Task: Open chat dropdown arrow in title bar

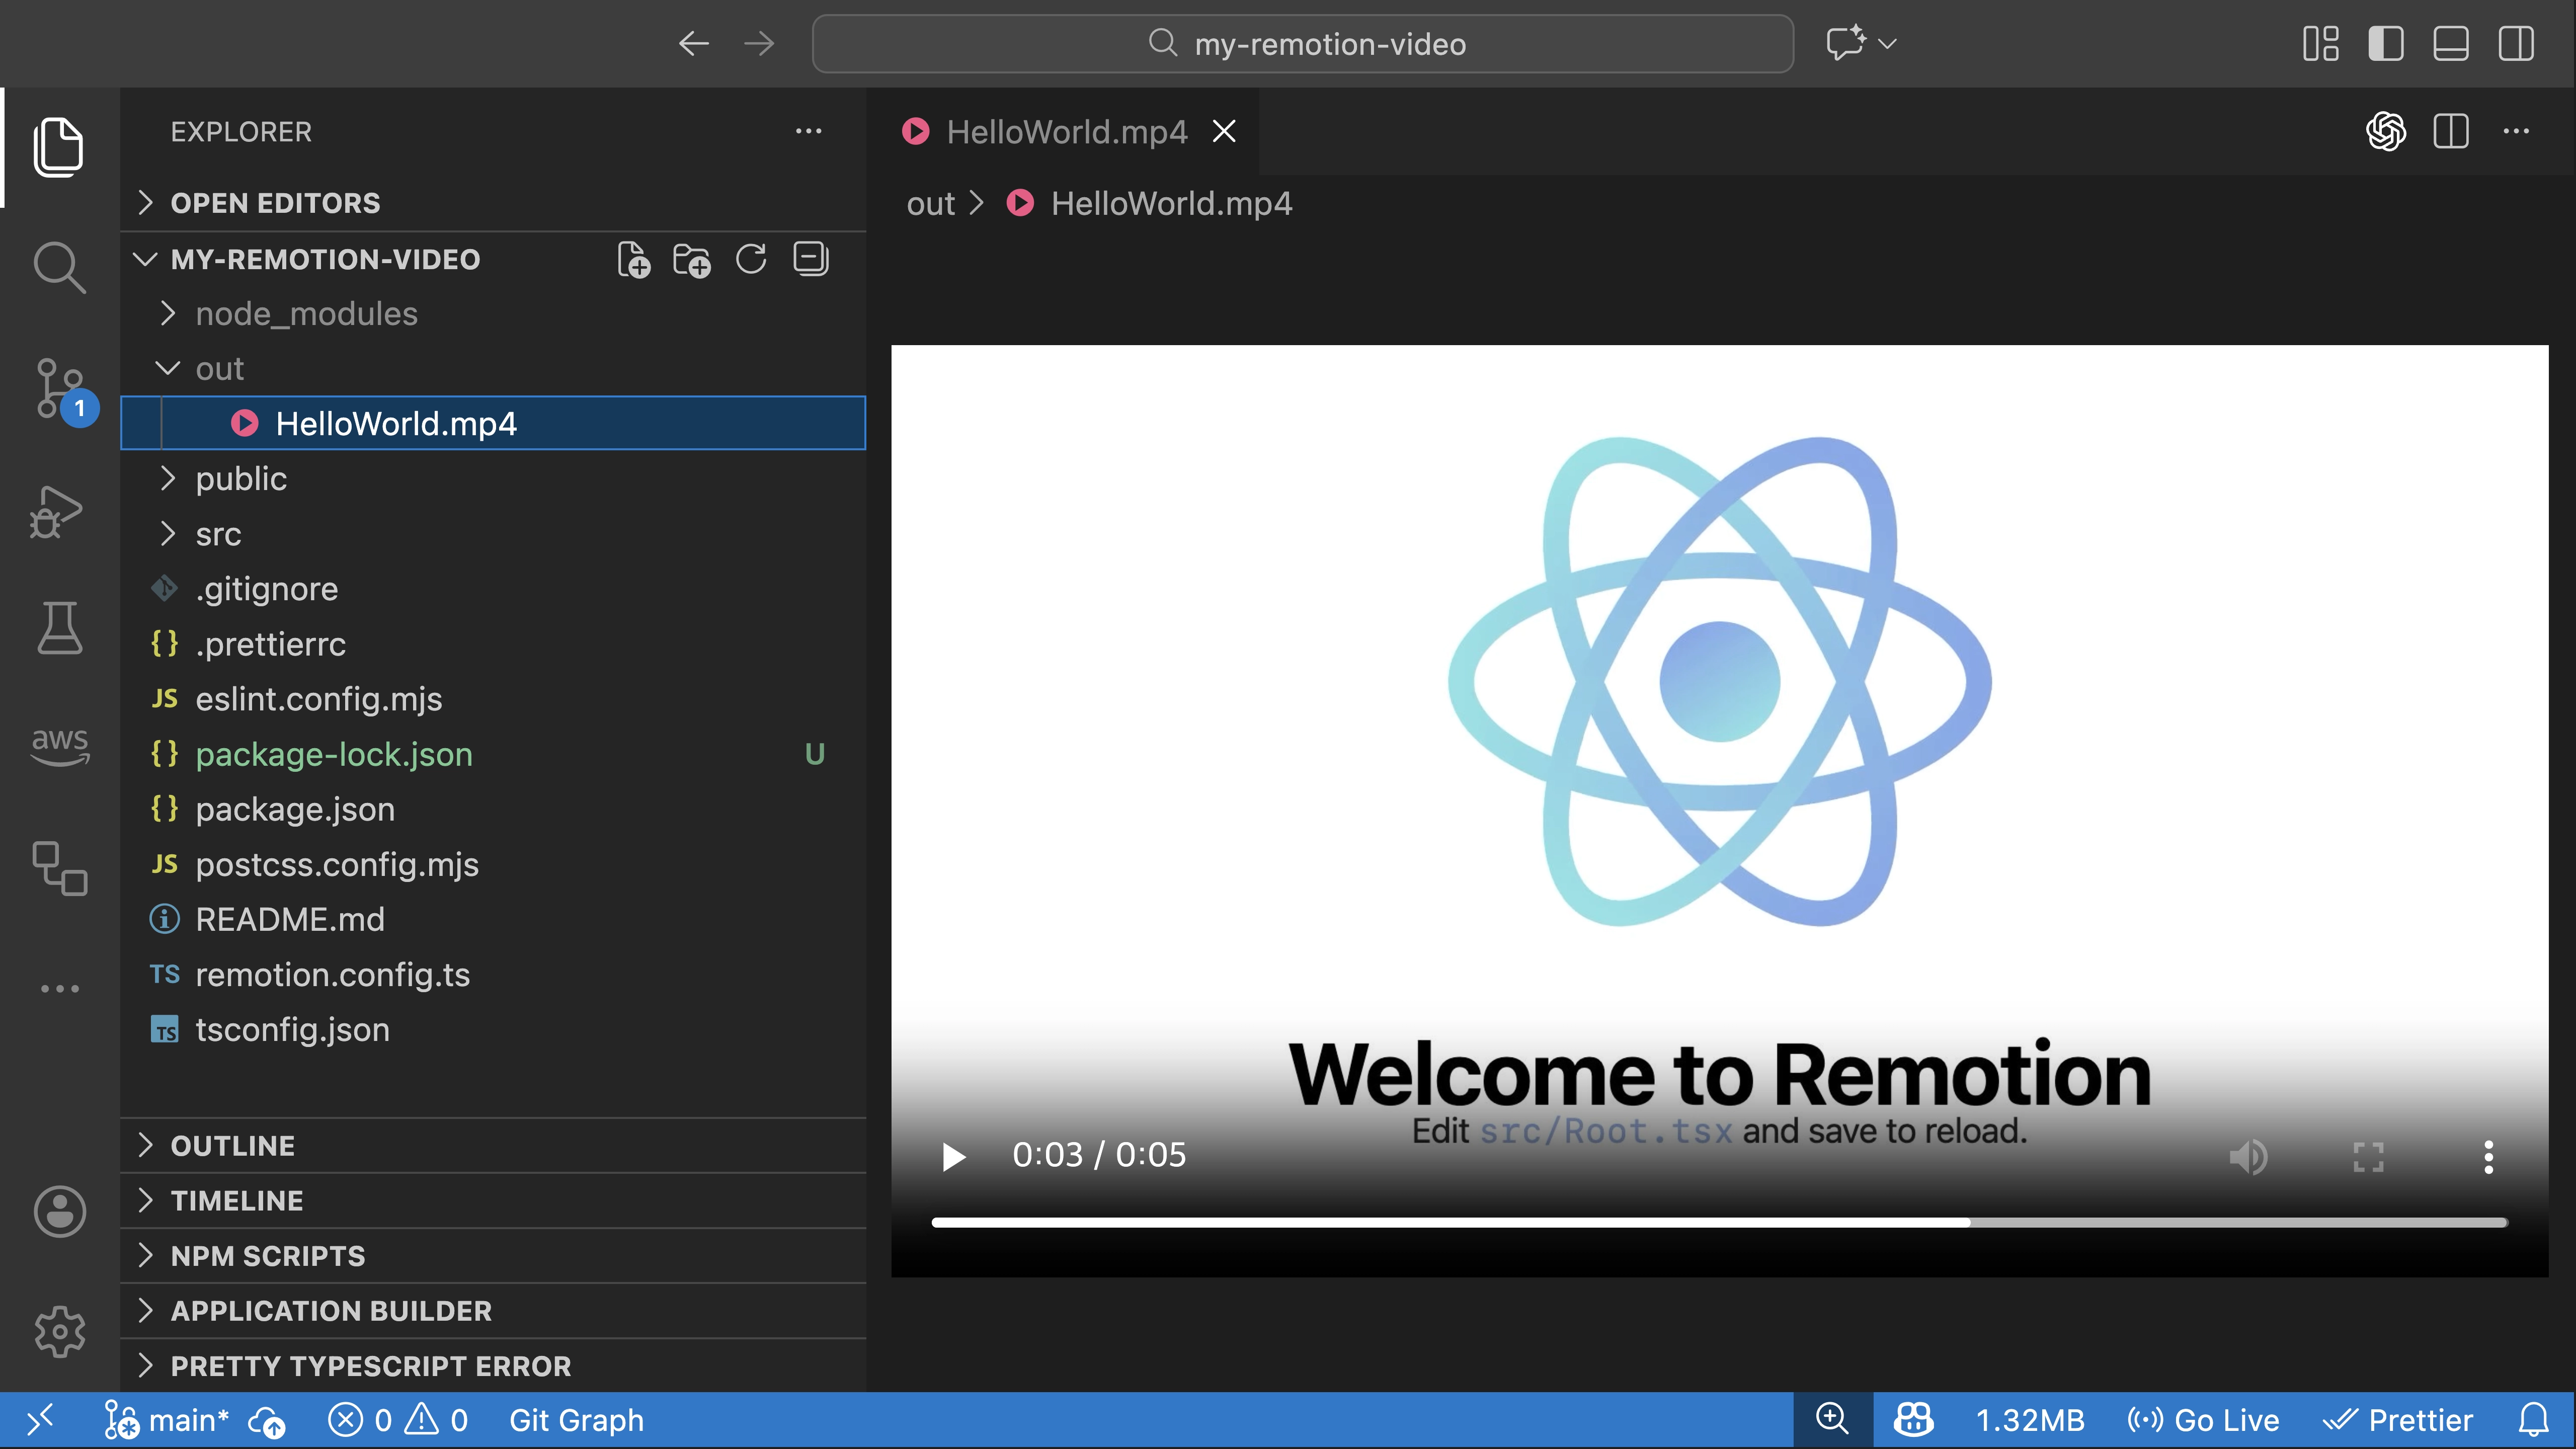Action: tap(1887, 43)
